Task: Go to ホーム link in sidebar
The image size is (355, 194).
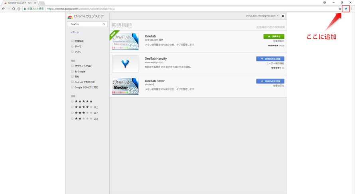Action: 75,32
